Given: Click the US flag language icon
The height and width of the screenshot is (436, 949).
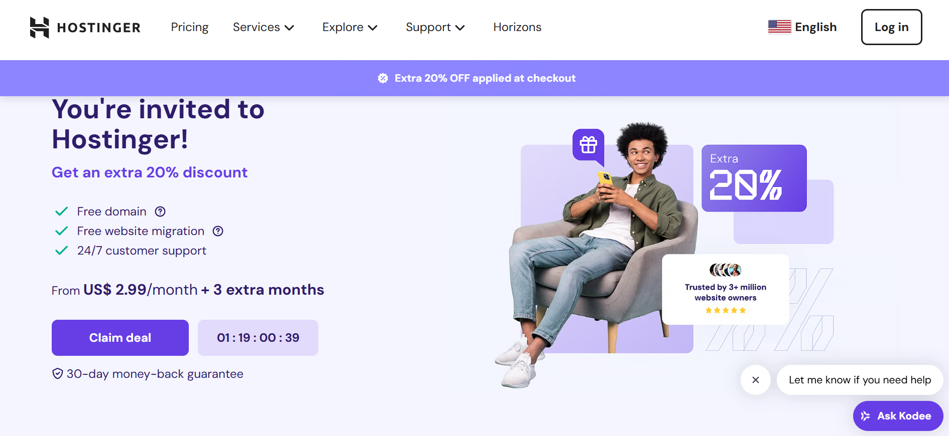Looking at the screenshot, I should click(779, 27).
